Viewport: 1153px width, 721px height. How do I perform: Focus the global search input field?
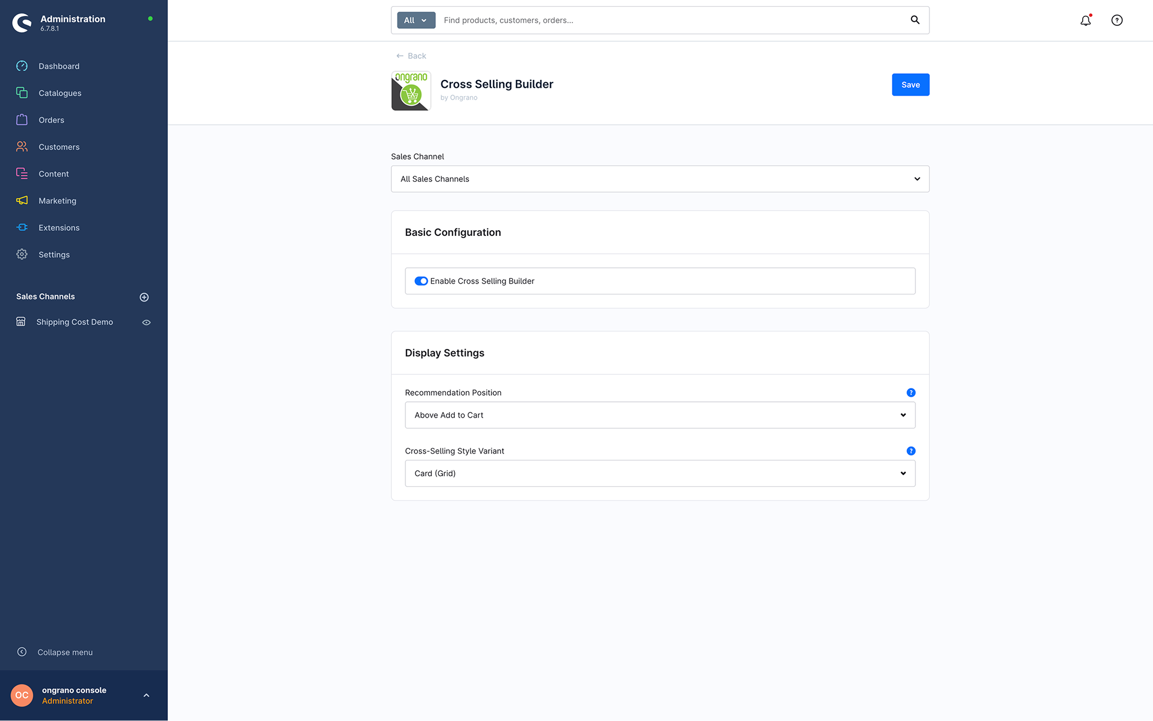click(x=673, y=20)
